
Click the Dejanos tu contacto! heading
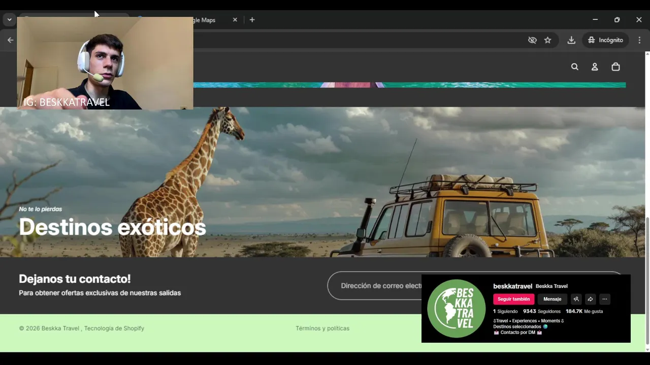(75, 279)
